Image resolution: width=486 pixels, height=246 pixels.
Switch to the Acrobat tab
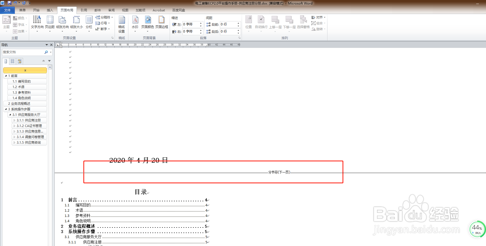pyautogui.click(x=159, y=10)
